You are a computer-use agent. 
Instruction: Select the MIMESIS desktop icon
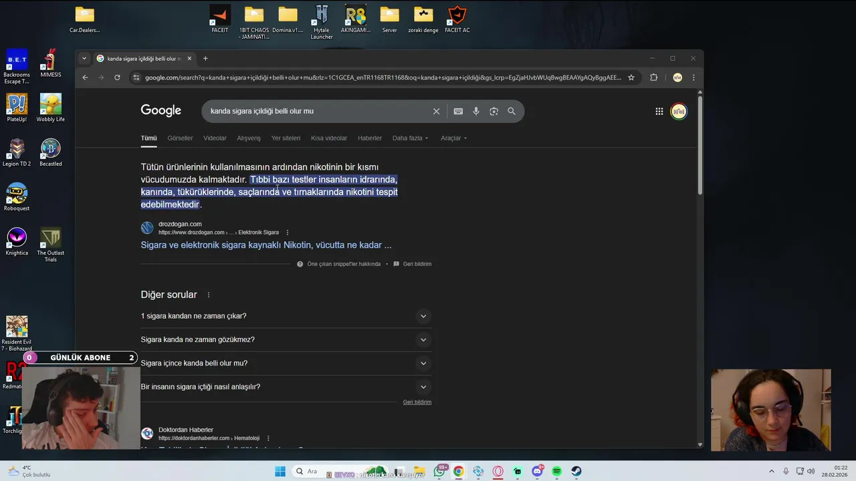click(x=51, y=63)
